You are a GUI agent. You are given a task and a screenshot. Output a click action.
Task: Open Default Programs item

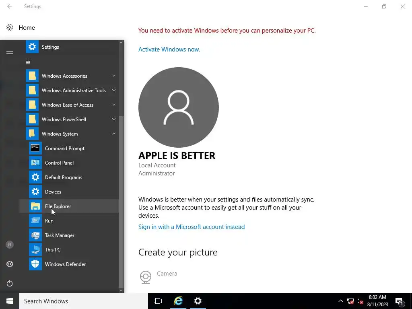[x=69, y=177]
